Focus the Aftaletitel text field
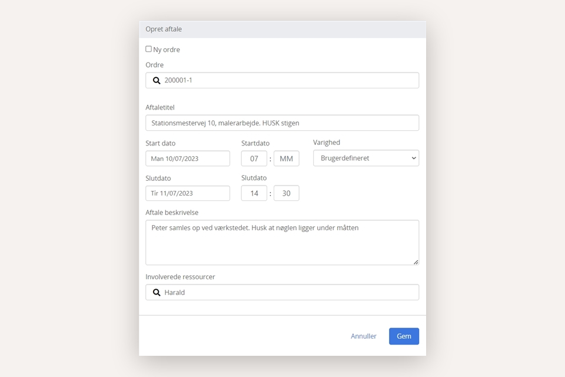The image size is (565, 377). pyautogui.click(x=282, y=123)
